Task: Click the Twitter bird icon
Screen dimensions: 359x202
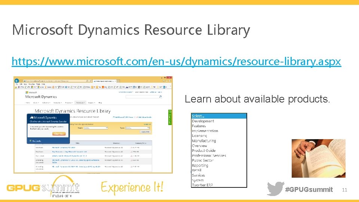Action: click(276, 189)
